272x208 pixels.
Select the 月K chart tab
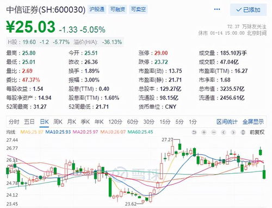click(72, 122)
